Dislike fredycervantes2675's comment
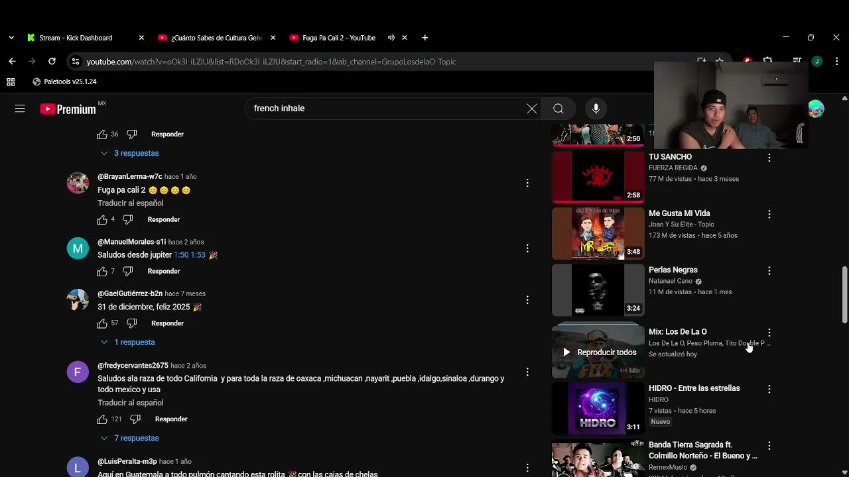This screenshot has height=477, width=849. (x=135, y=419)
